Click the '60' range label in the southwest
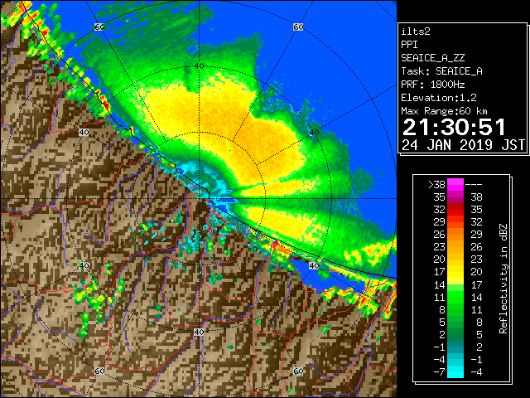The height and width of the screenshot is (398, 530). tap(99, 371)
